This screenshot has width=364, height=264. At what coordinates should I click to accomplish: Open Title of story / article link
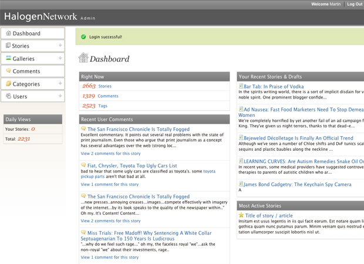pos(269,215)
